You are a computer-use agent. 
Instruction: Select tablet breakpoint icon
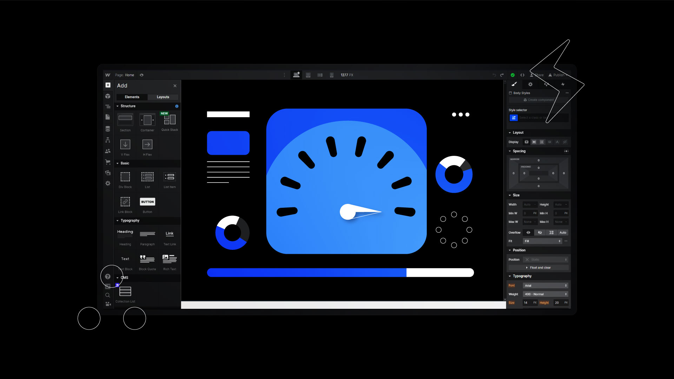308,75
